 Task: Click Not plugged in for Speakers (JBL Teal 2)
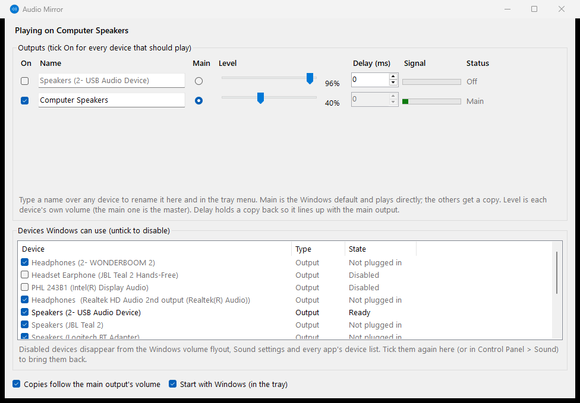coord(375,325)
